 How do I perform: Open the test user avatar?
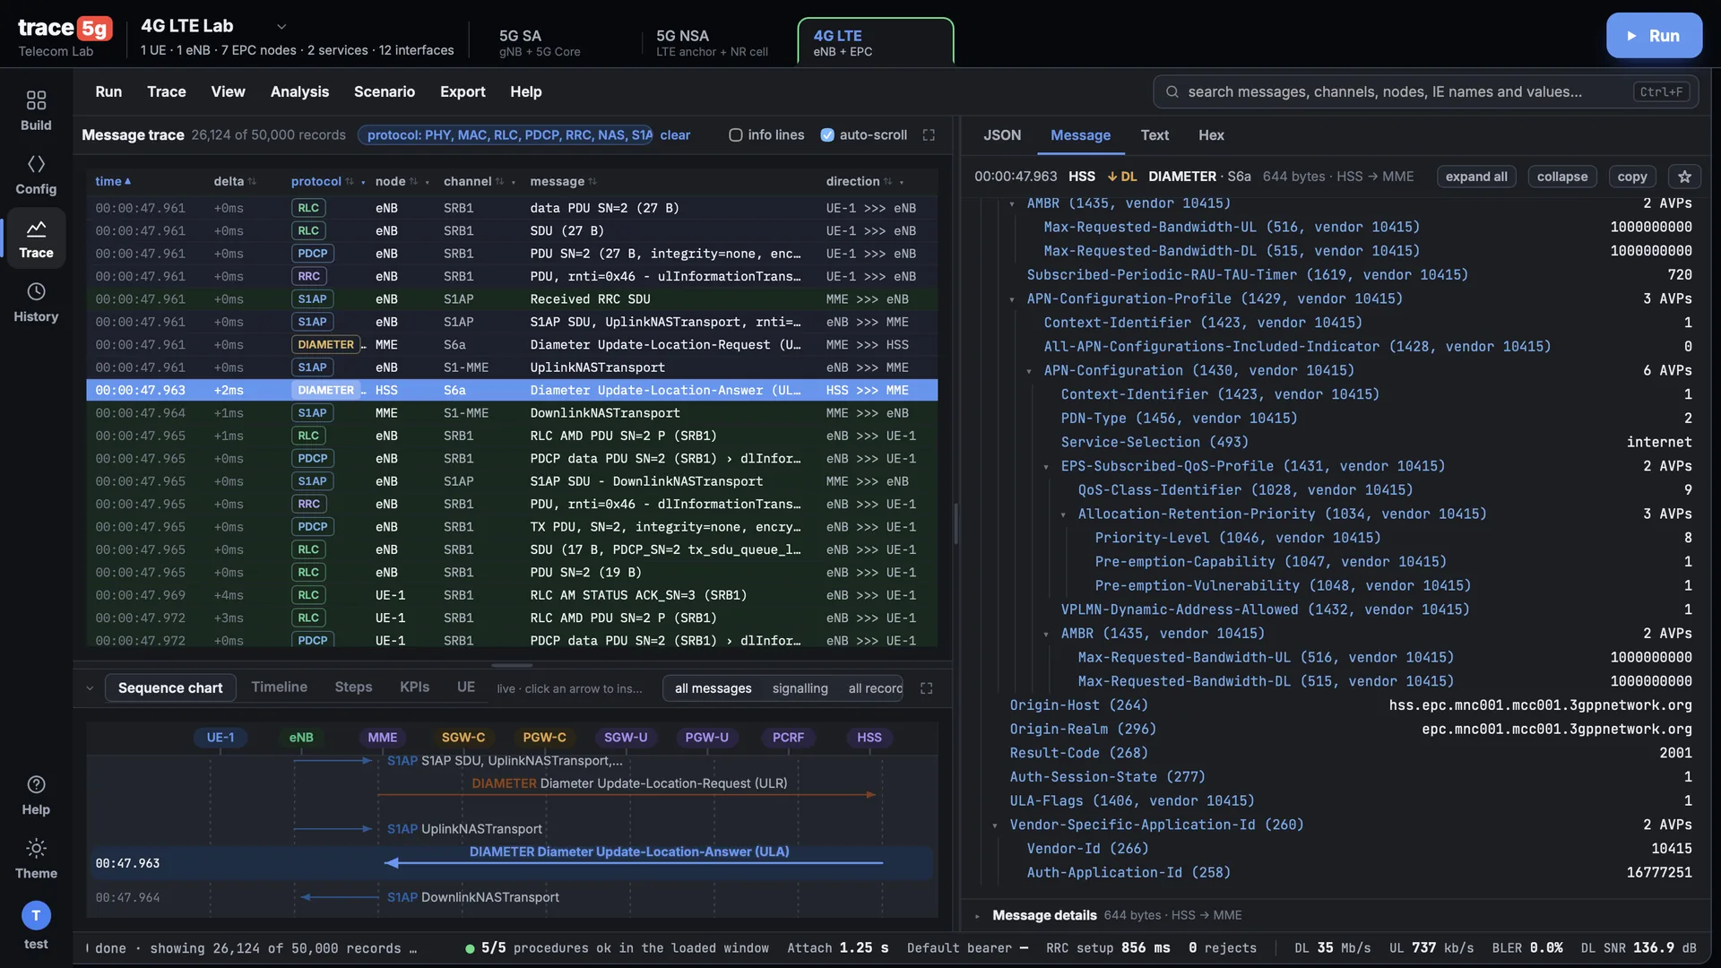pos(36,915)
